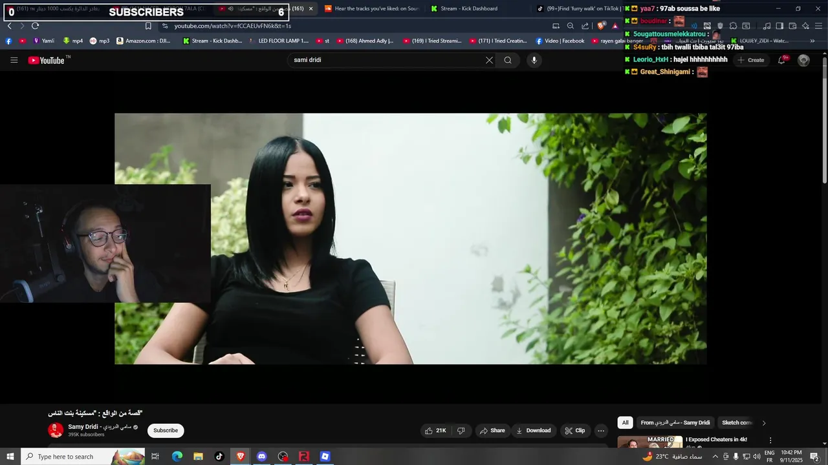Show next recommendation chips arrow
The image size is (828, 465).
click(763, 423)
